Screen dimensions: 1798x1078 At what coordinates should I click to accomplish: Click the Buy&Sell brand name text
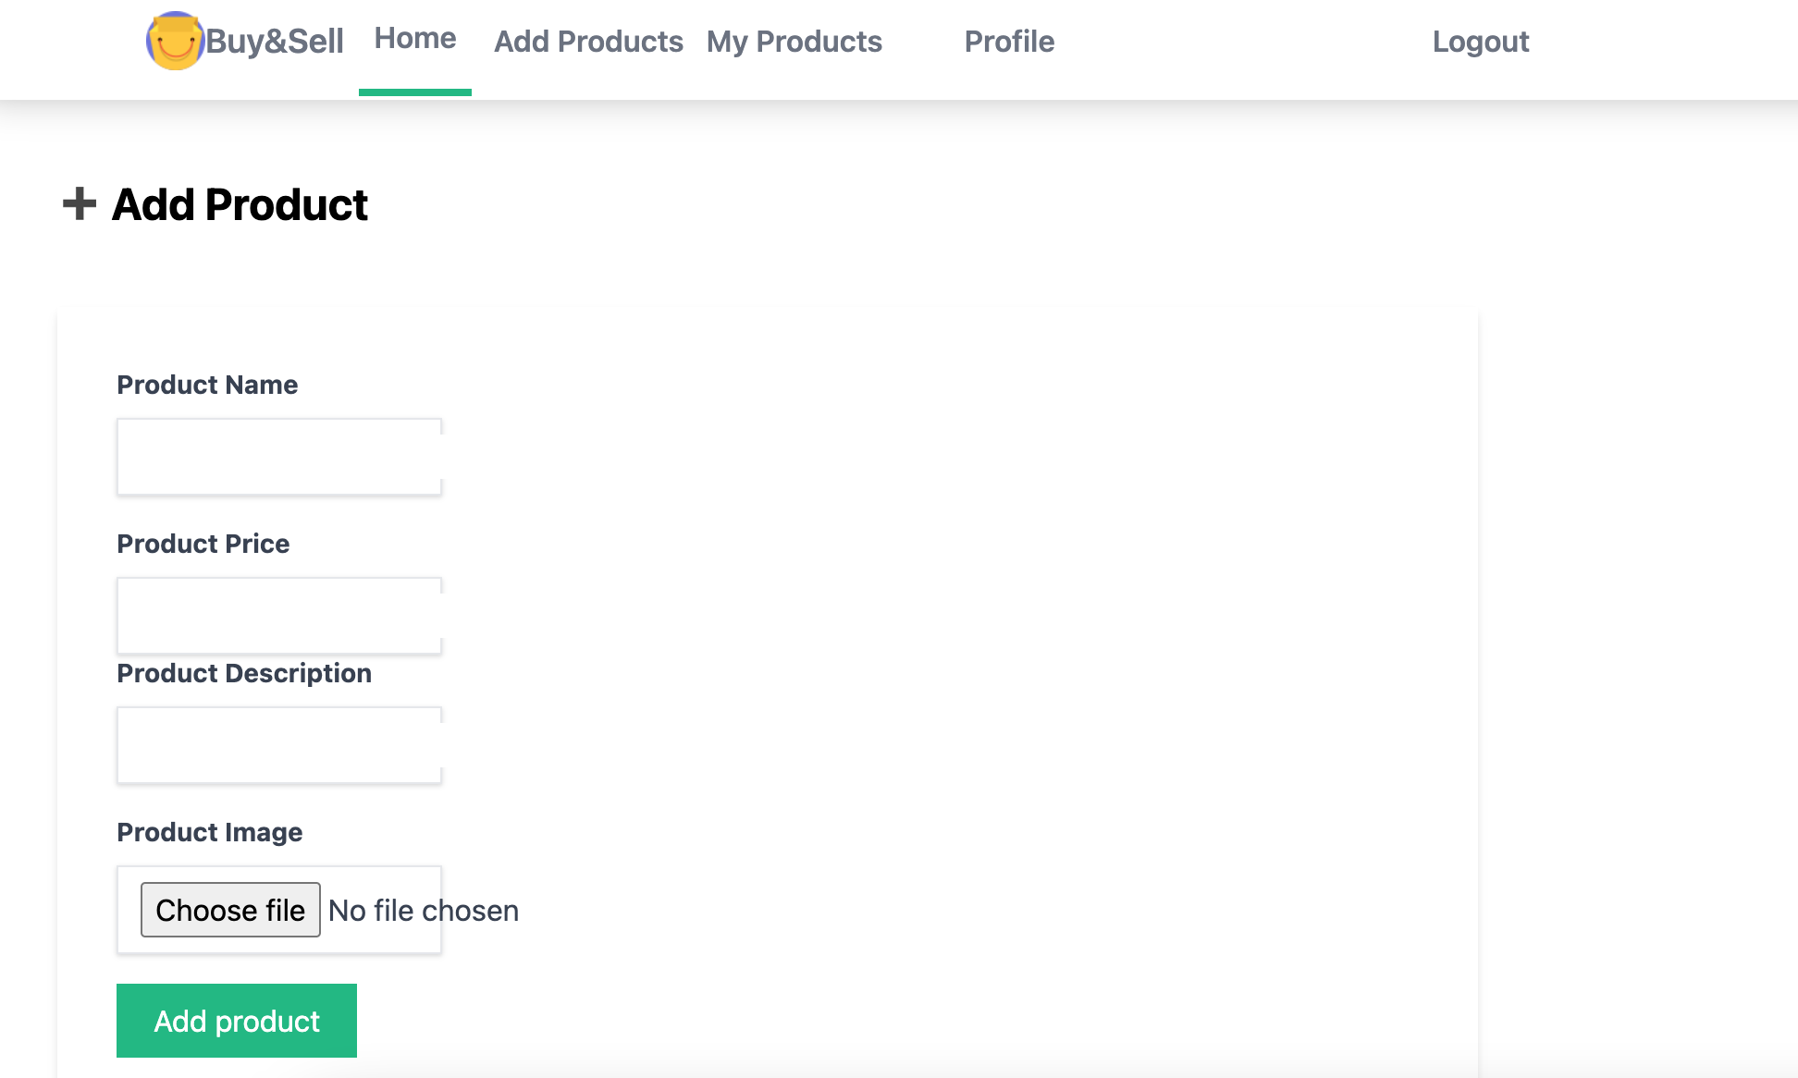[275, 41]
